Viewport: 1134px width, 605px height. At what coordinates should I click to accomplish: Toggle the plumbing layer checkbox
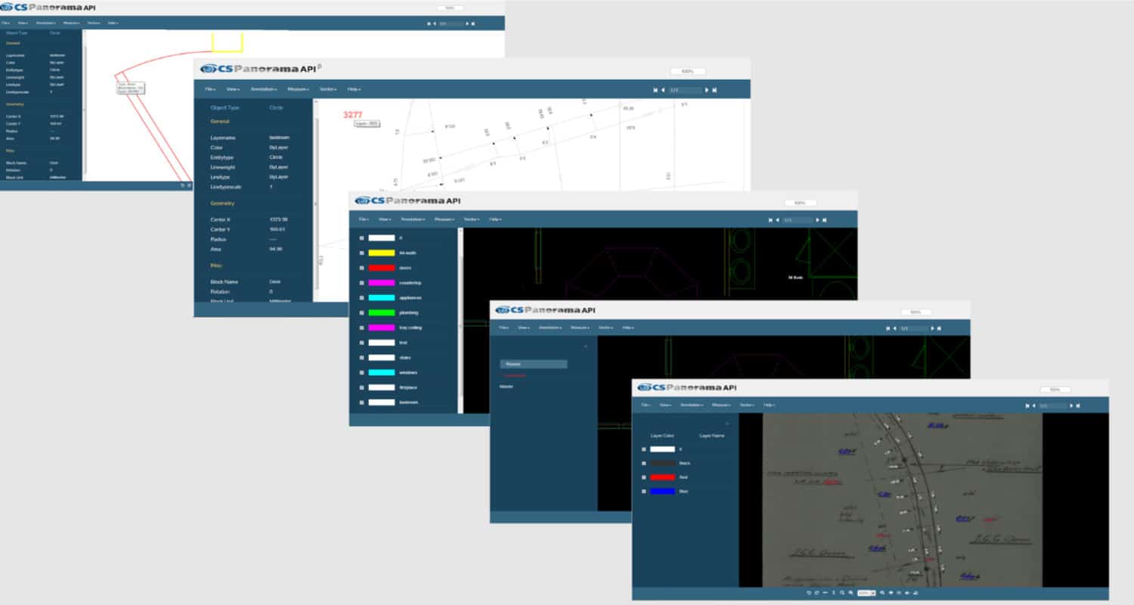(x=361, y=312)
